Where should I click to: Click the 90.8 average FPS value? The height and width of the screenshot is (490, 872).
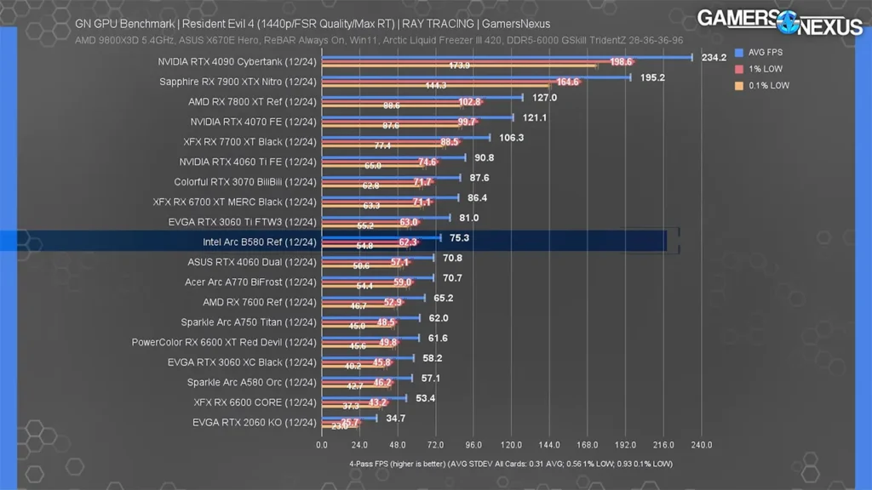click(485, 157)
